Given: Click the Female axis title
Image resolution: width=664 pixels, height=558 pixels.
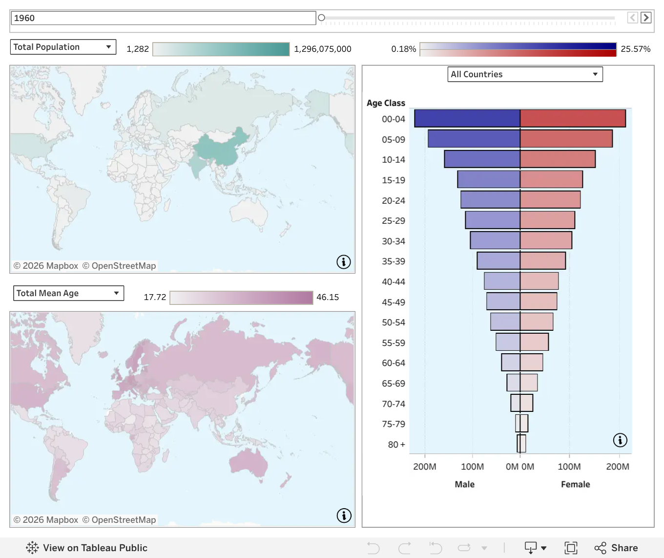Looking at the screenshot, I should (x=576, y=484).
